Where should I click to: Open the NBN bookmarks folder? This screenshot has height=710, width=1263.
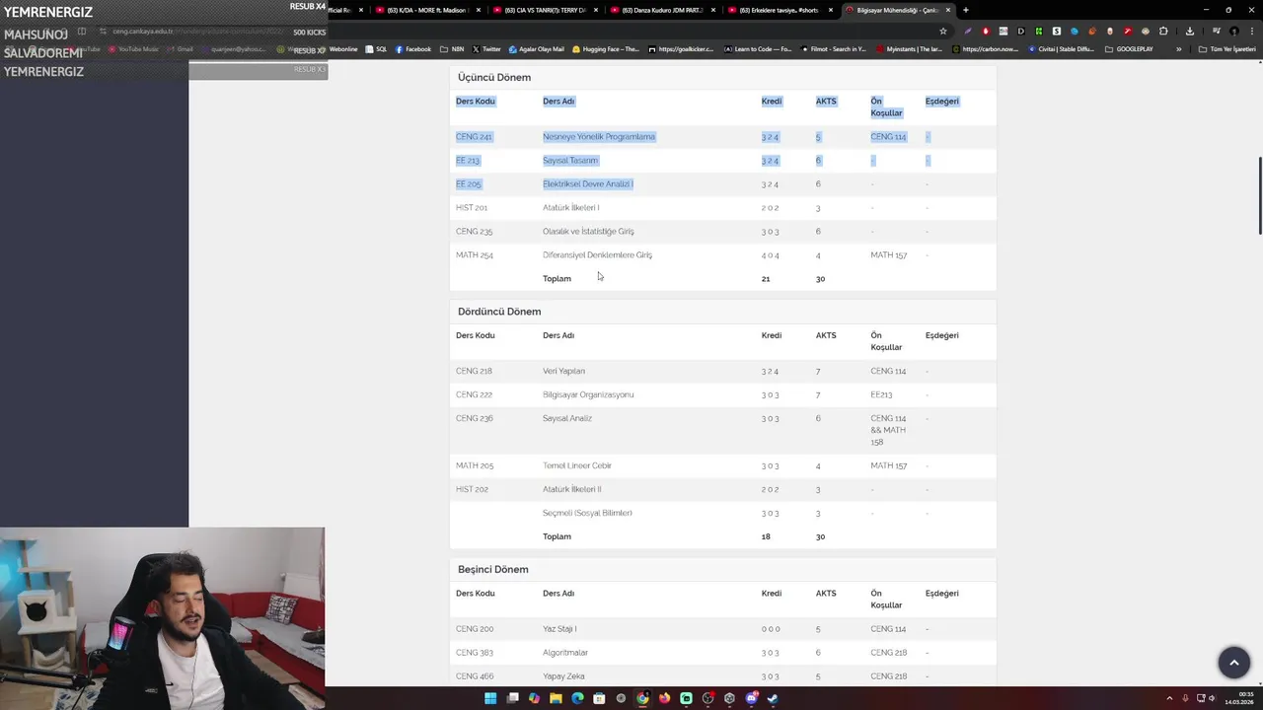pos(452,49)
